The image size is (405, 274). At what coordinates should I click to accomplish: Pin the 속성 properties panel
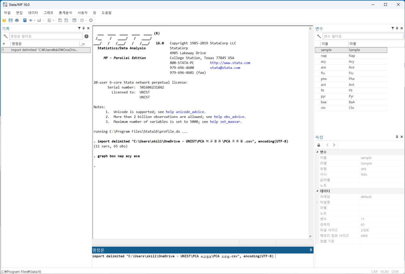point(397,137)
